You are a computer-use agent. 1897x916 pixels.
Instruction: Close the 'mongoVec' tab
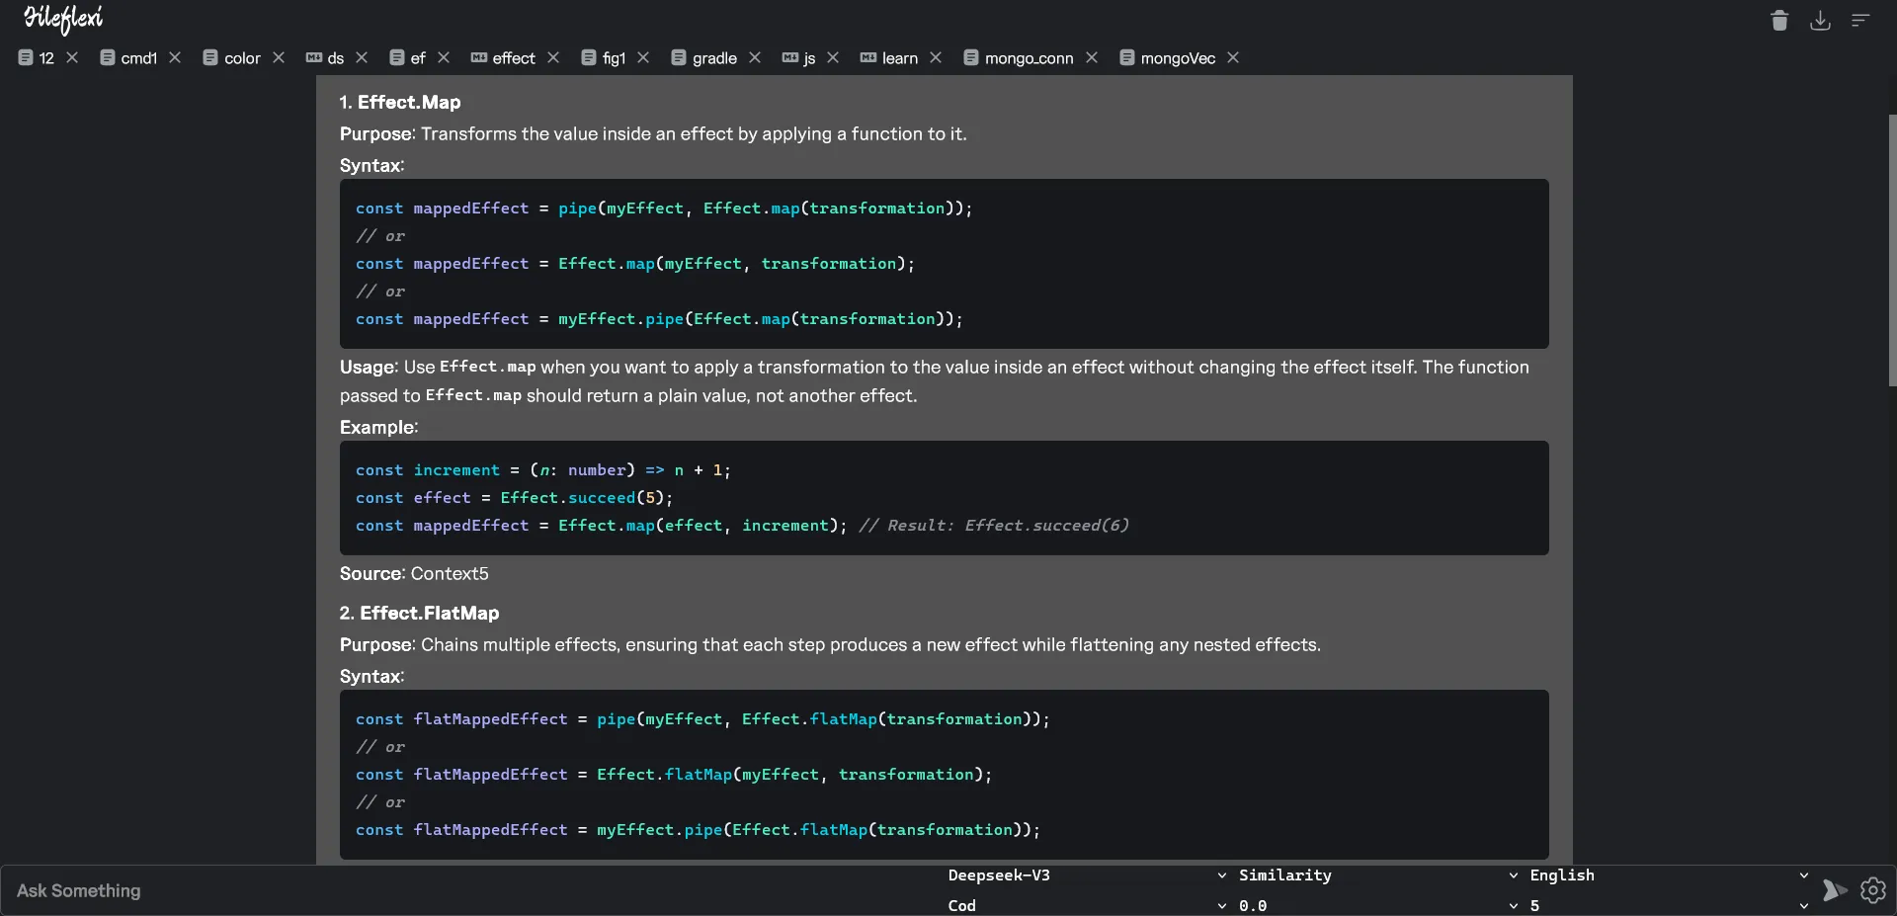point(1233,58)
